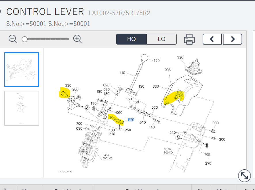
Task: Open Fig.No. B001XX reference near valve
Action: pyautogui.click(x=106, y=157)
